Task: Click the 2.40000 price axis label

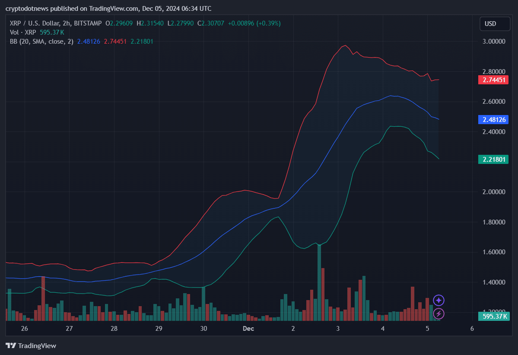Action: (494, 131)
